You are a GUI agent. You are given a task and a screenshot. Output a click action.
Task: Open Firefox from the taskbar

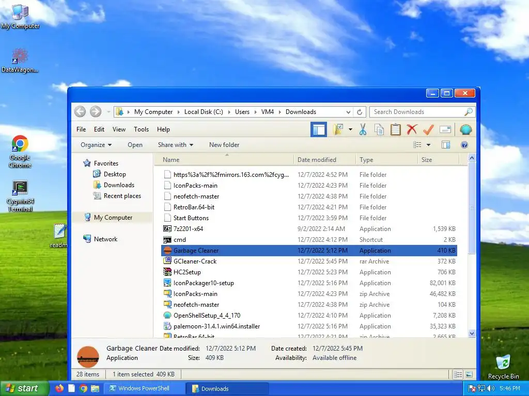59,388
